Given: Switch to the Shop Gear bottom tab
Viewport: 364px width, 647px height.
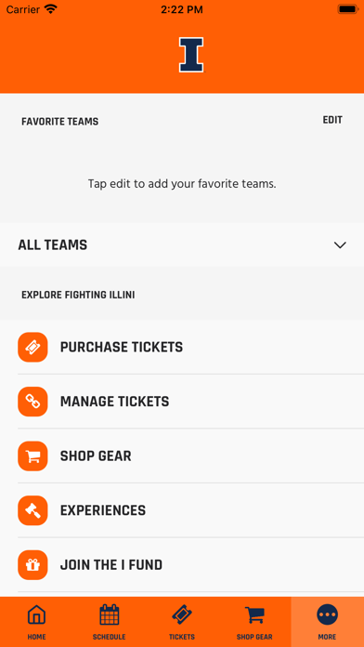Looking at the screenshot, I should (x=254, y=622).
